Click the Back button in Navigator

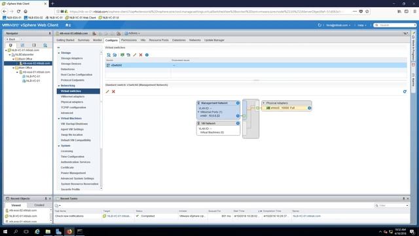point(11,39)
